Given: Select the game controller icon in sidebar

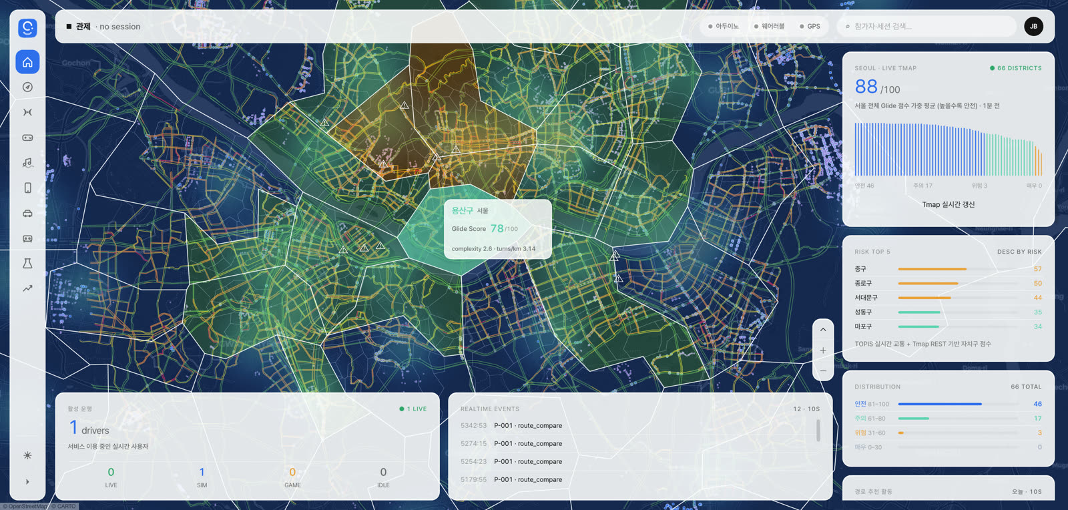Looking at the screenshot, I should click(x=27, y=138).
